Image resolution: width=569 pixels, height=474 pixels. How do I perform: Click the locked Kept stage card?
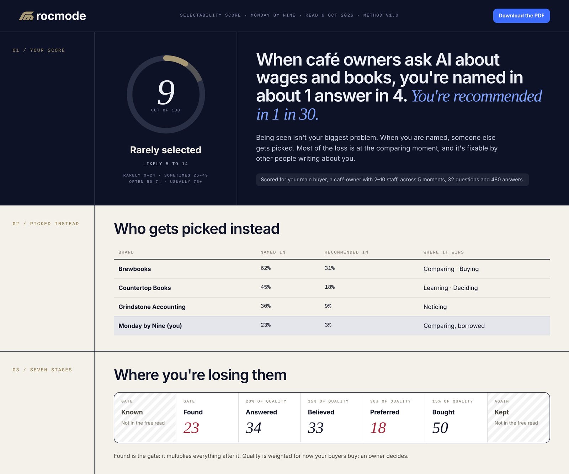point(519,417)
